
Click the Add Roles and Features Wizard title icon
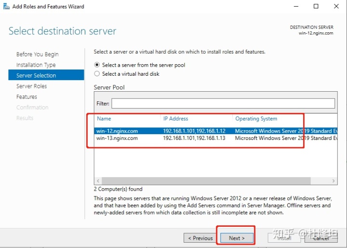pos(6,6)
